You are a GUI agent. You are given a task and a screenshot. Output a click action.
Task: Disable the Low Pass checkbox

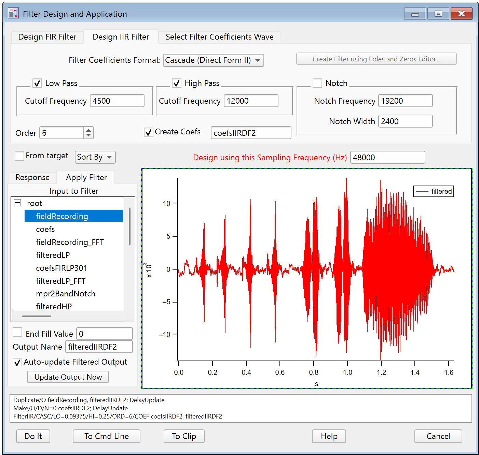37,83
